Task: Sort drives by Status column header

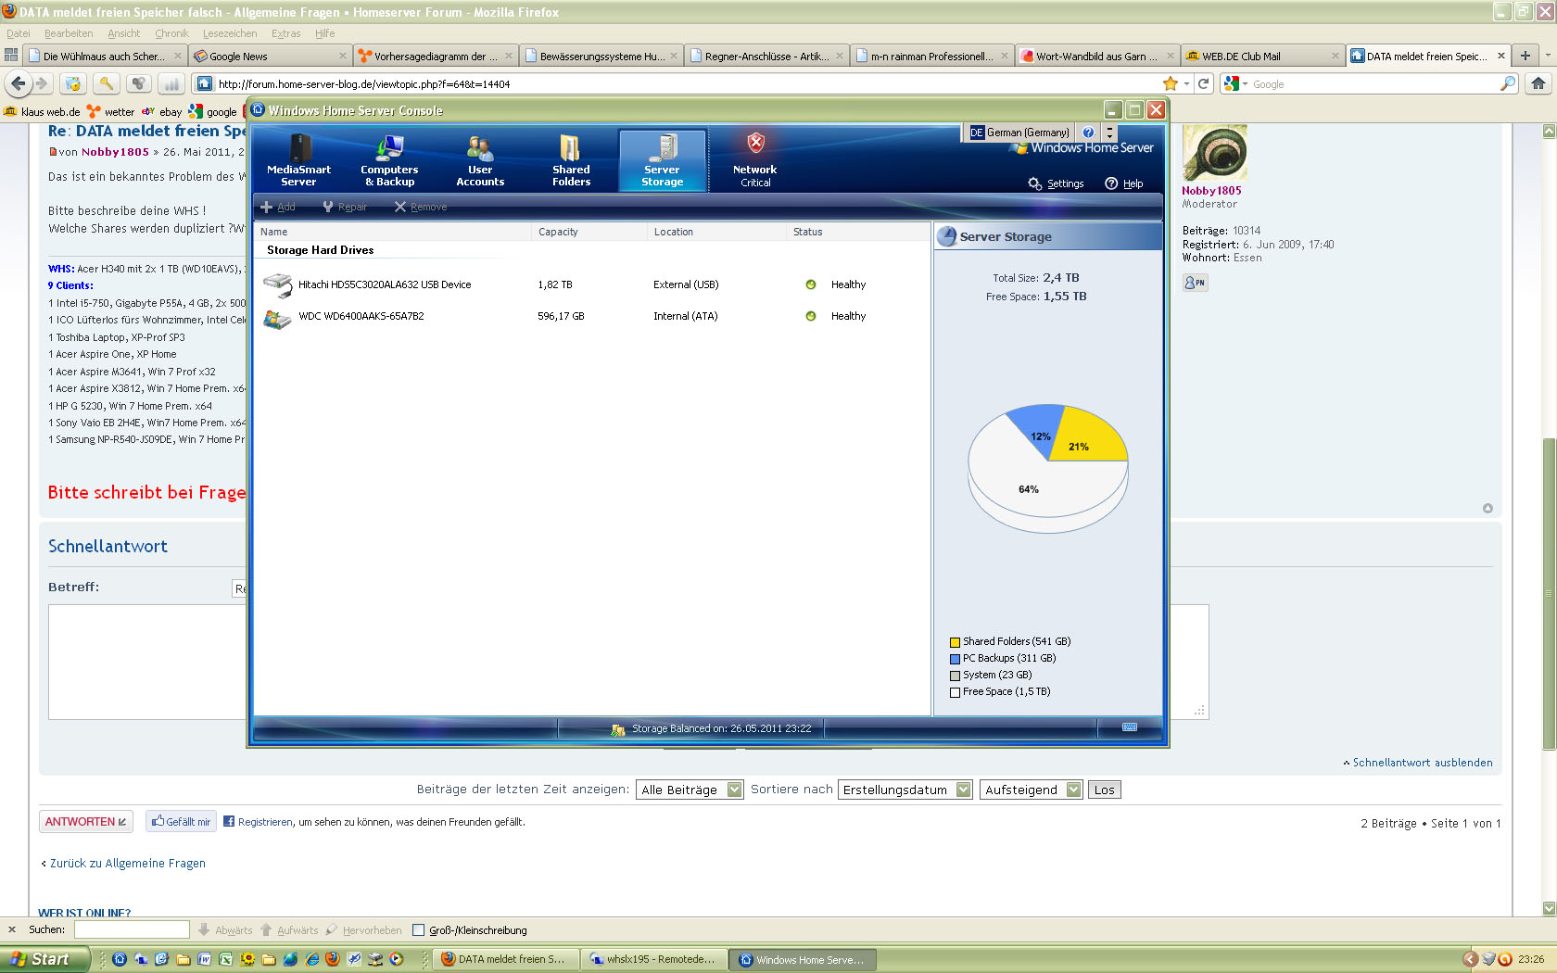Action: 857,232
